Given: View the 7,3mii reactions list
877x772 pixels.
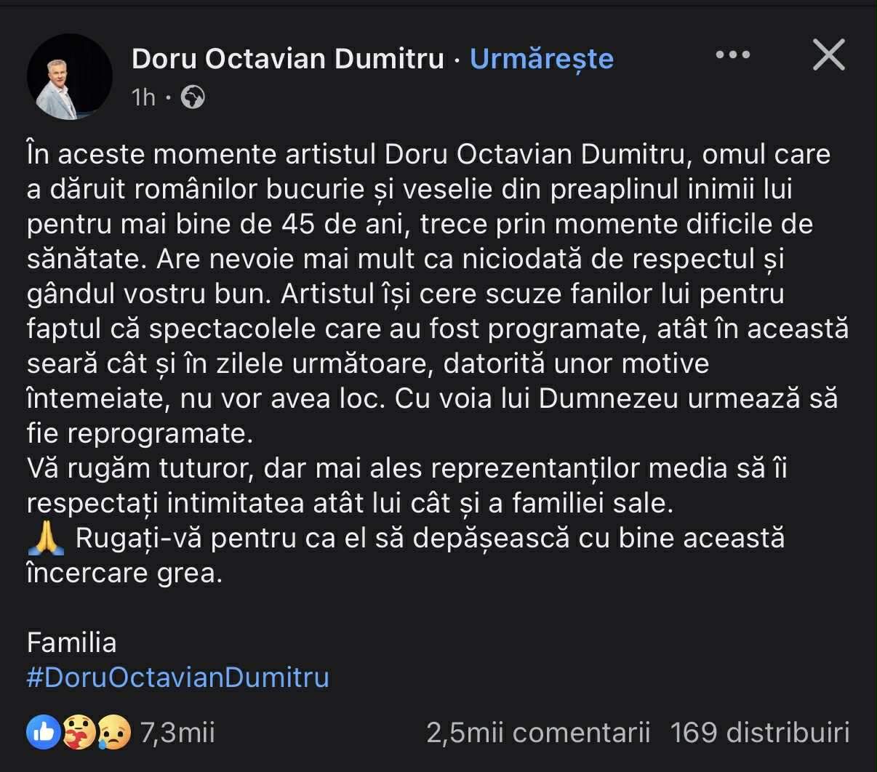Looking at the screenshot, I should coord(177,733).
